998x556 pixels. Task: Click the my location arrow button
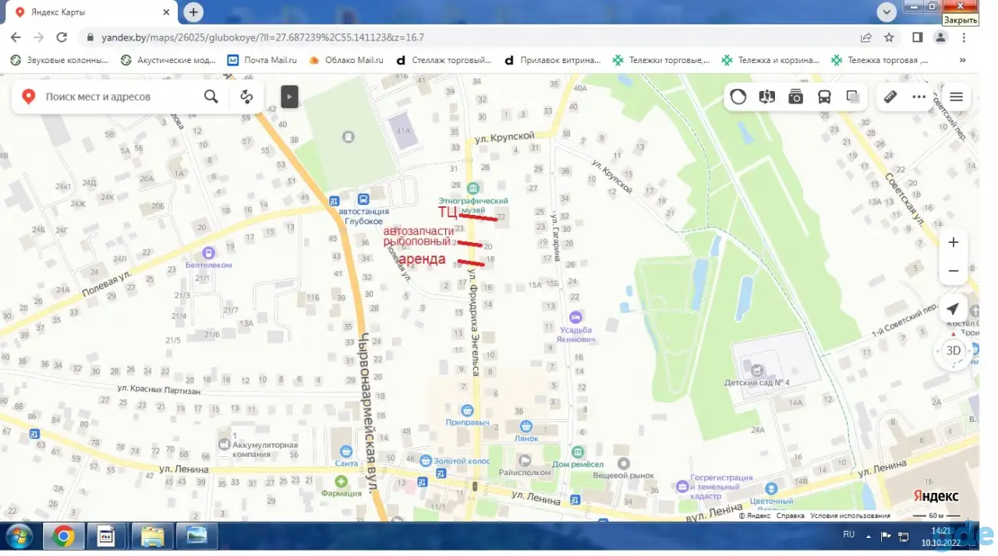(953, 308)
